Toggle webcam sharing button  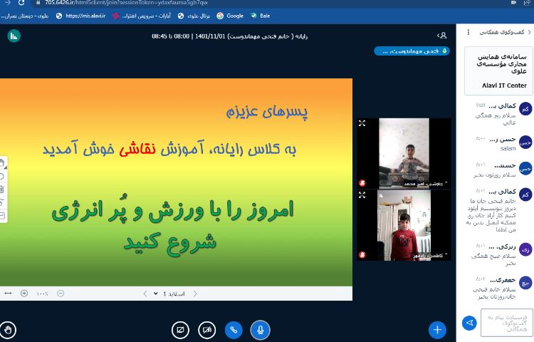click(206, 330)
